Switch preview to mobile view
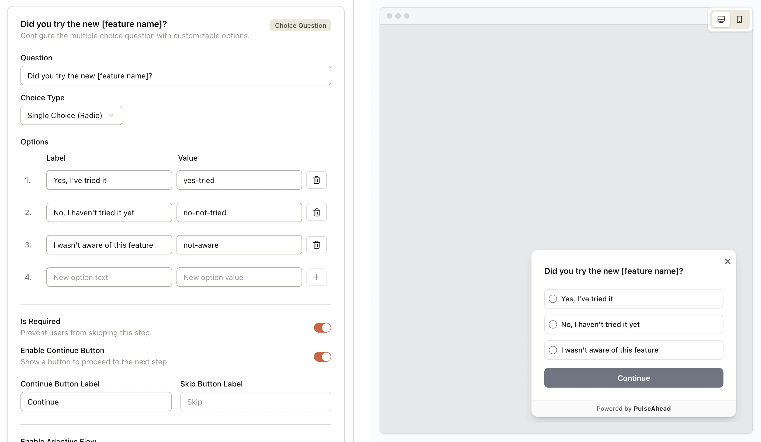Image resolution: width=761 pixels, height=442 pixels. pos(739,19)
